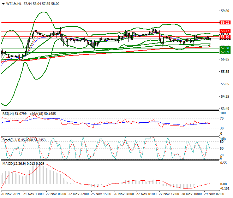
Task: Click the 55.85 price axis value
Action: point(225,72)
